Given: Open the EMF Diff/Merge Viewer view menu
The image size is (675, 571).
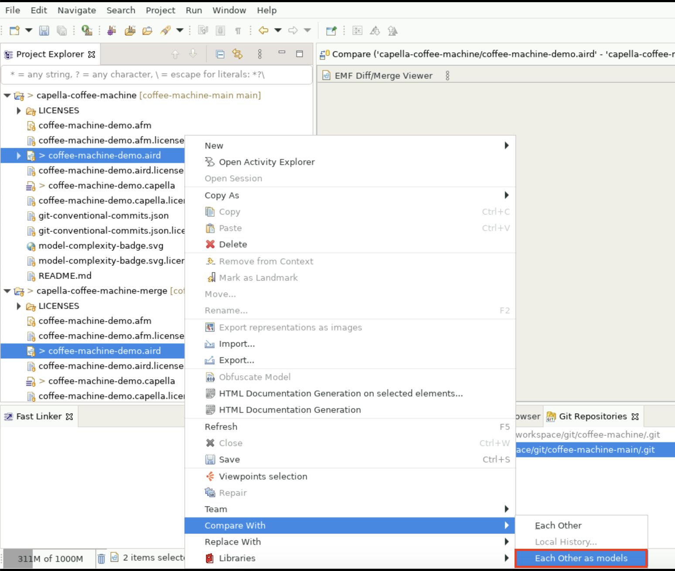Looking at the screenshot, I should coord(447,75).
